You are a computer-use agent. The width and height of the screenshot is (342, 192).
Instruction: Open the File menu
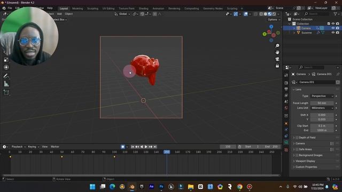coord(10,8)
